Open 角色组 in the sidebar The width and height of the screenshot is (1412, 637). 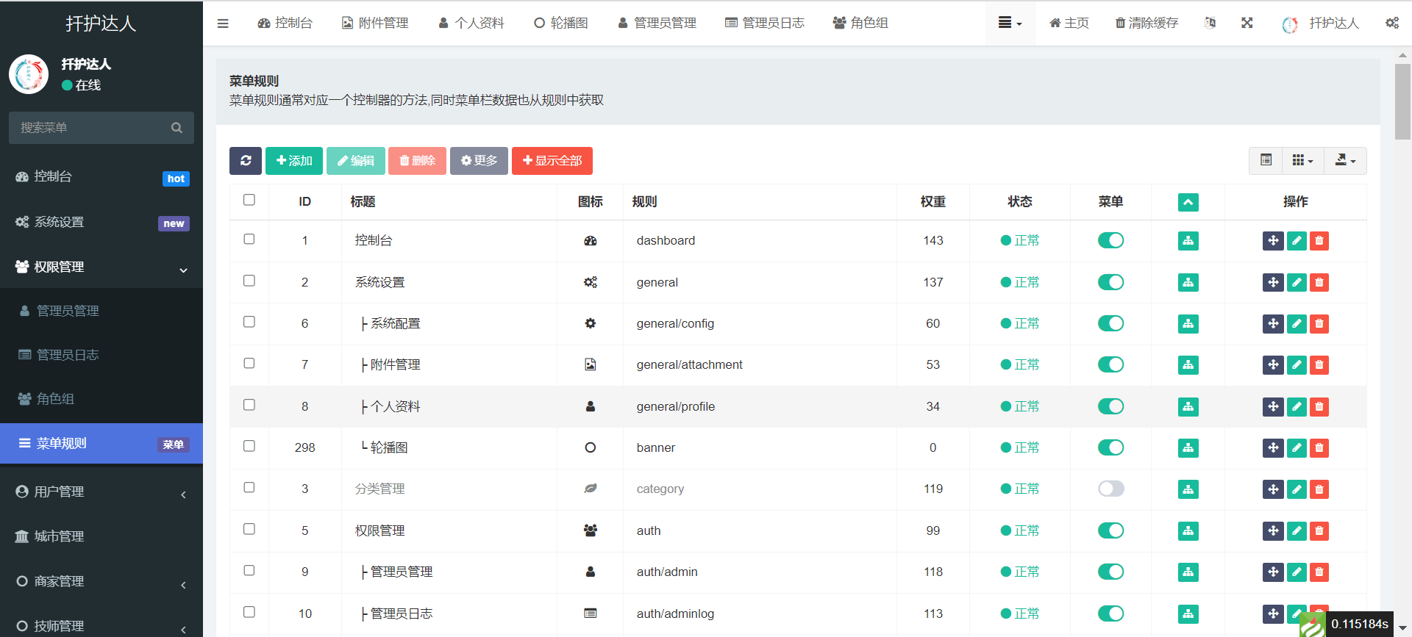click(x=56, y=399)
